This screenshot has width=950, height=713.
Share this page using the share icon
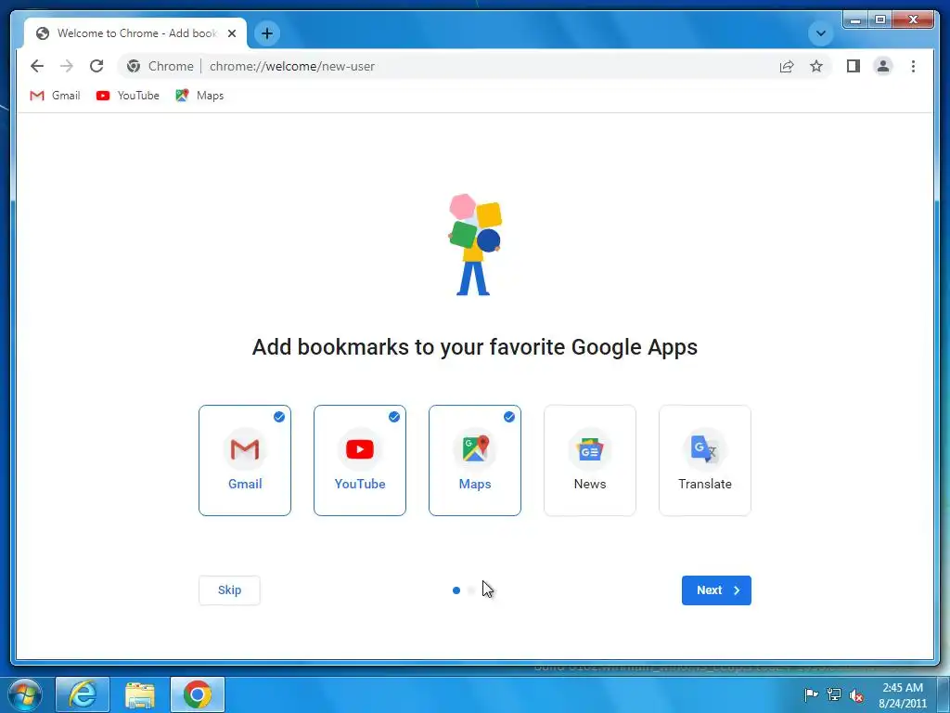787,66
